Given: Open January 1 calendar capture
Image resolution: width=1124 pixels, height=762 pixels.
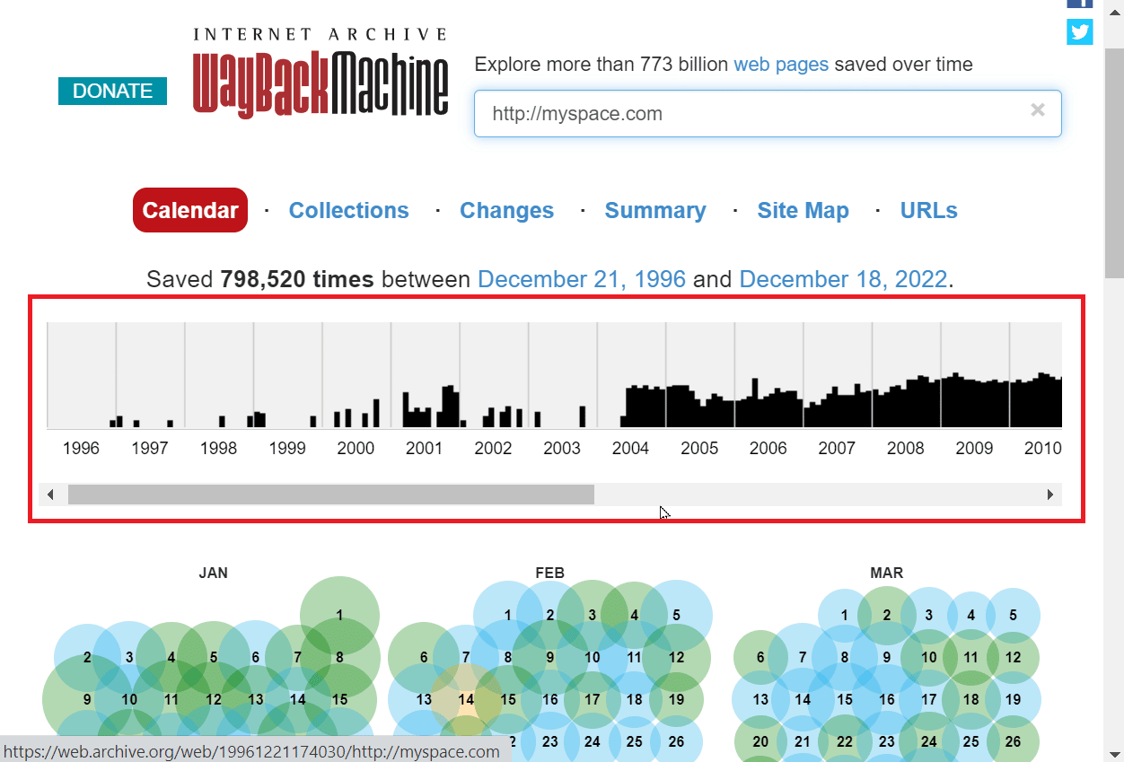Looking at the screenshot, I should point(339,616).
